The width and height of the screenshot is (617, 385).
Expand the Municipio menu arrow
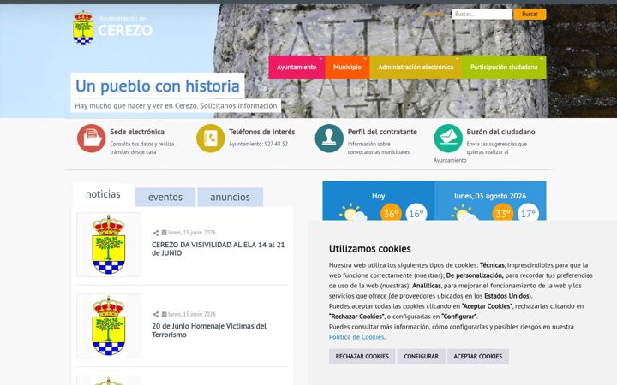[x=365, y=59]
